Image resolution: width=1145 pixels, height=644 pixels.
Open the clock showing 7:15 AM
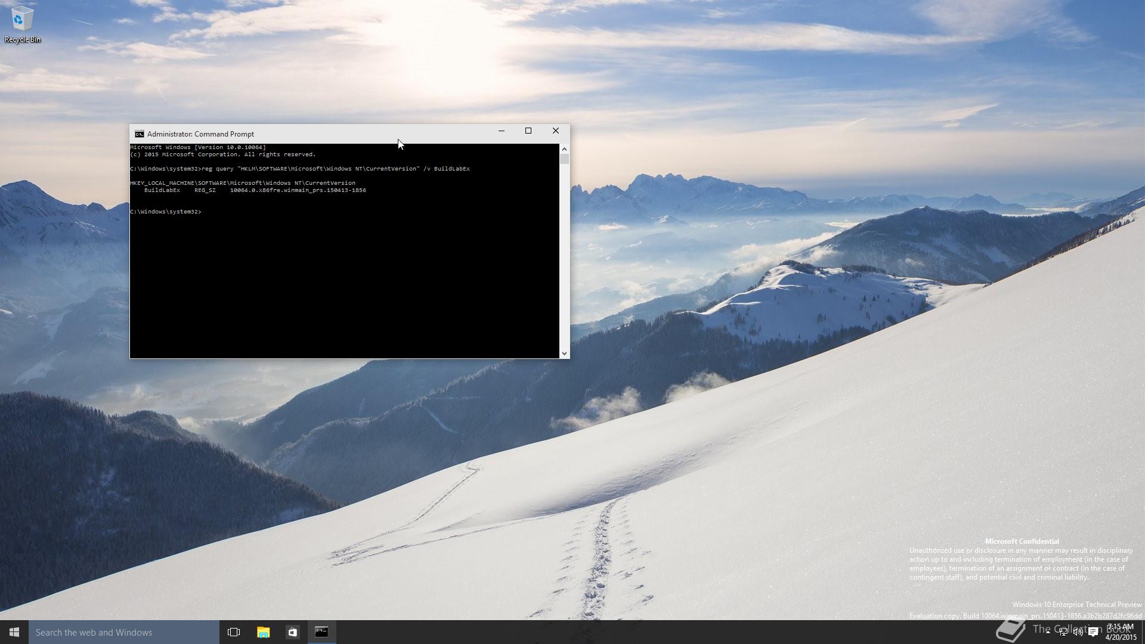1121,632
